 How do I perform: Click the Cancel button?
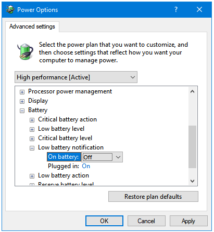(x=146, y=221)
